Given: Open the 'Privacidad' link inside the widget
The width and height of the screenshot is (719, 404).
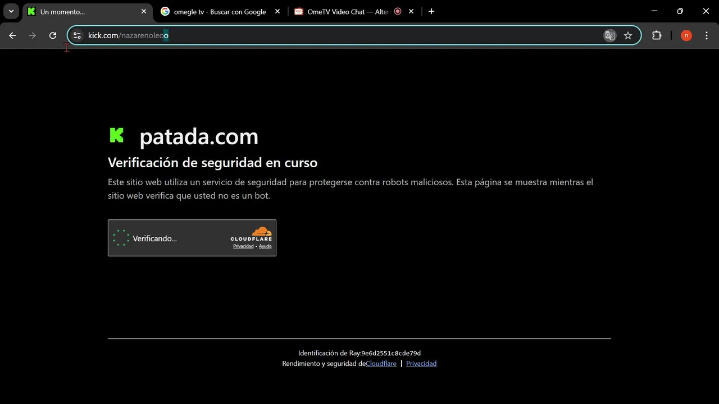Looking at the screenshot, I should 243,246.
